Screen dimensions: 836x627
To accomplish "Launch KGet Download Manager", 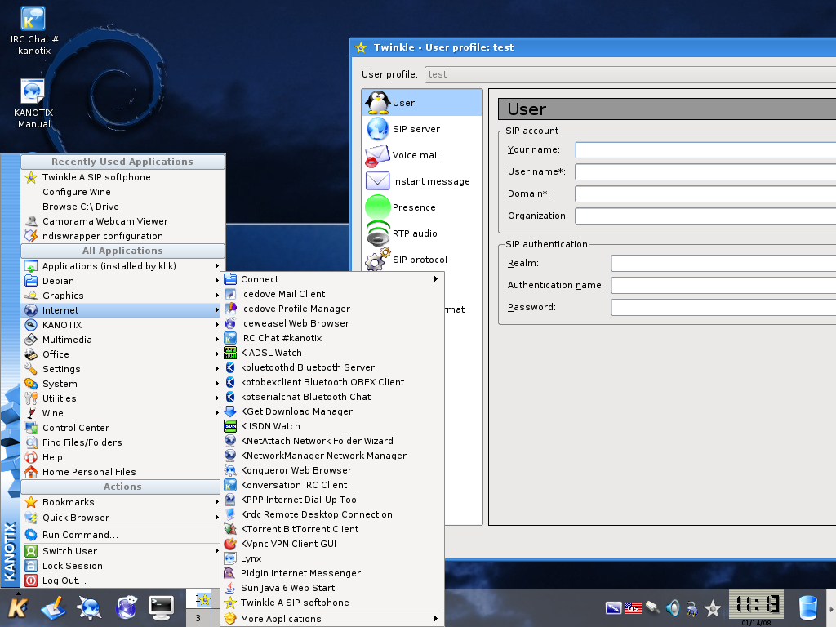I will tap(333, 411).
